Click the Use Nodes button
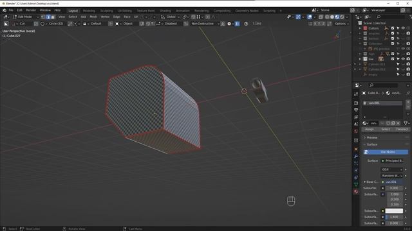This screenshot has height=231, width=412. click(386, 152)
